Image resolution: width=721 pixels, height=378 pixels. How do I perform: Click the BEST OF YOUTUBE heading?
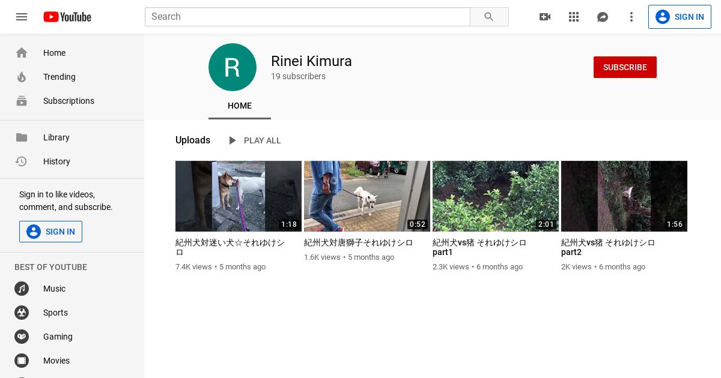coord(50,267)
